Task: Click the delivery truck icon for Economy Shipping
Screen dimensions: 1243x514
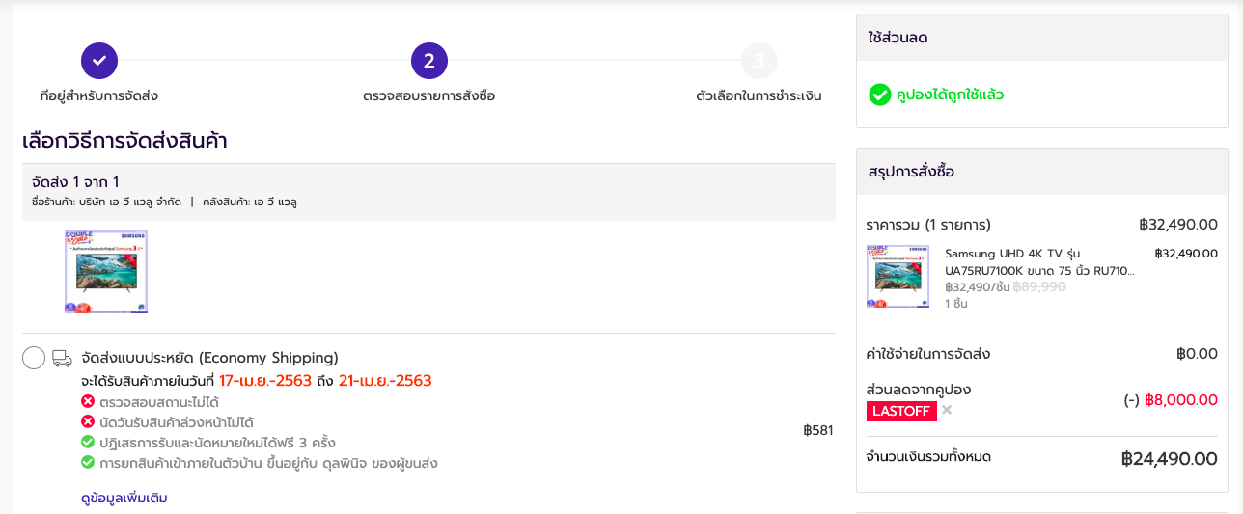Action: coord(62,358)
